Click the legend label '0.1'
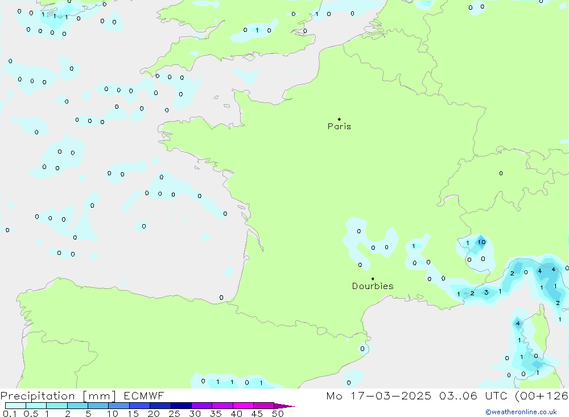Screen dimensions: 569x417 click(x=10, y=414)
